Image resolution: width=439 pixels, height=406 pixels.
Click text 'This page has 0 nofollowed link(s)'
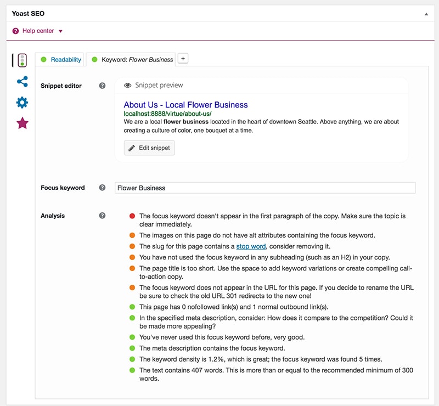point(188,307)
